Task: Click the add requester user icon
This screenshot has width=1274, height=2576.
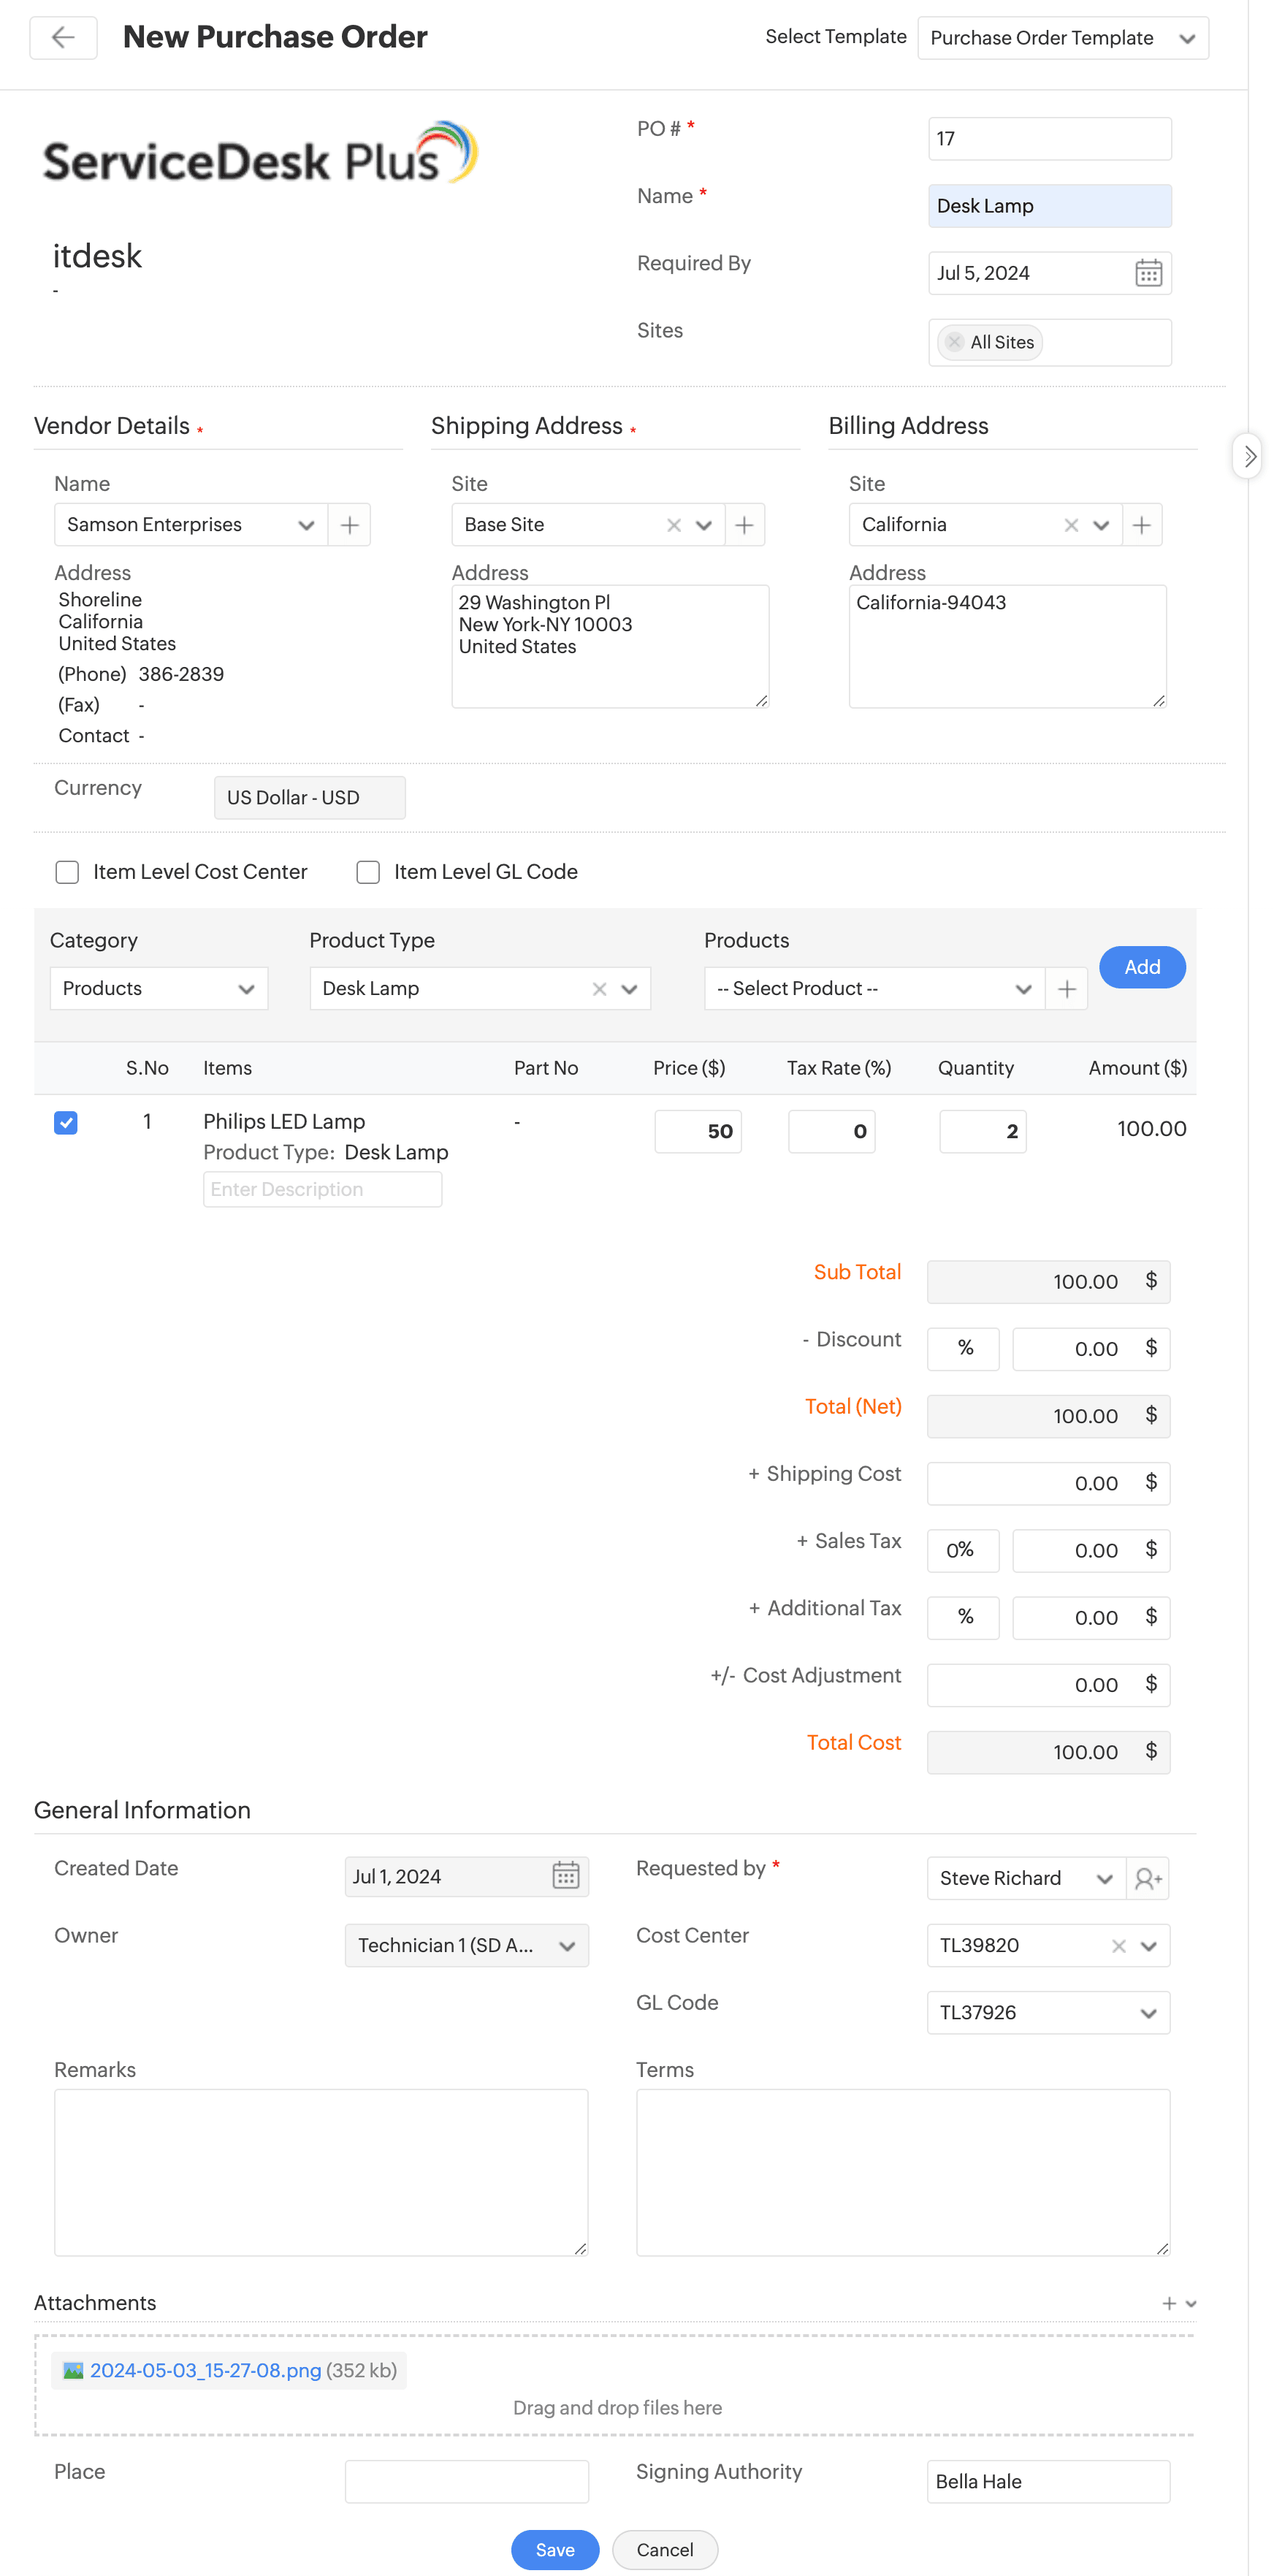Action: (x=1148, y=1879)
